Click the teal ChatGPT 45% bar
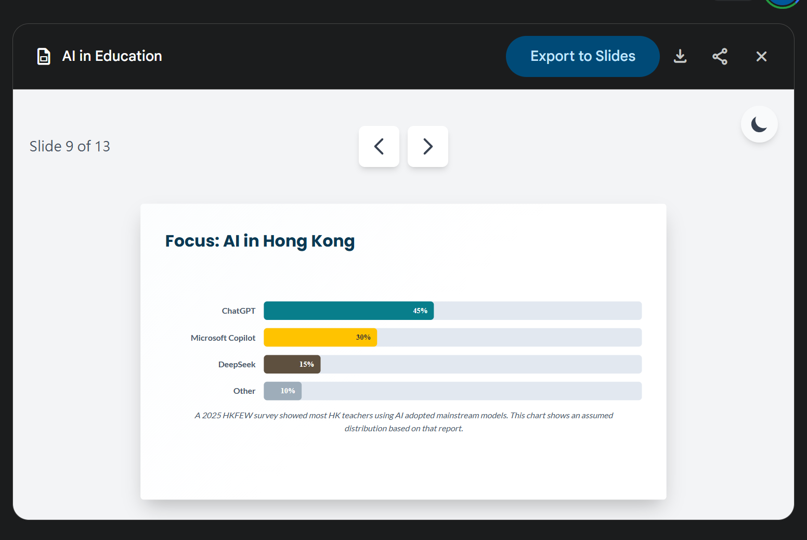Screen dimensions: 807x540 pyautogui.click(x=348, y=311)
